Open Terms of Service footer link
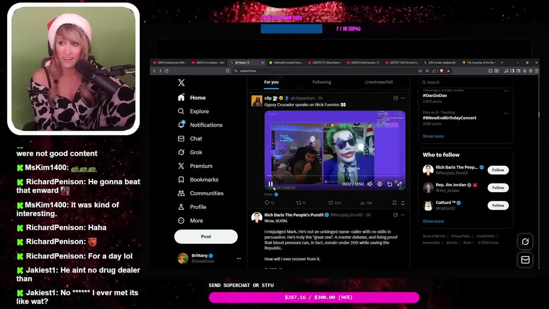This screenshot has height=309, width=549. (434, 236)
